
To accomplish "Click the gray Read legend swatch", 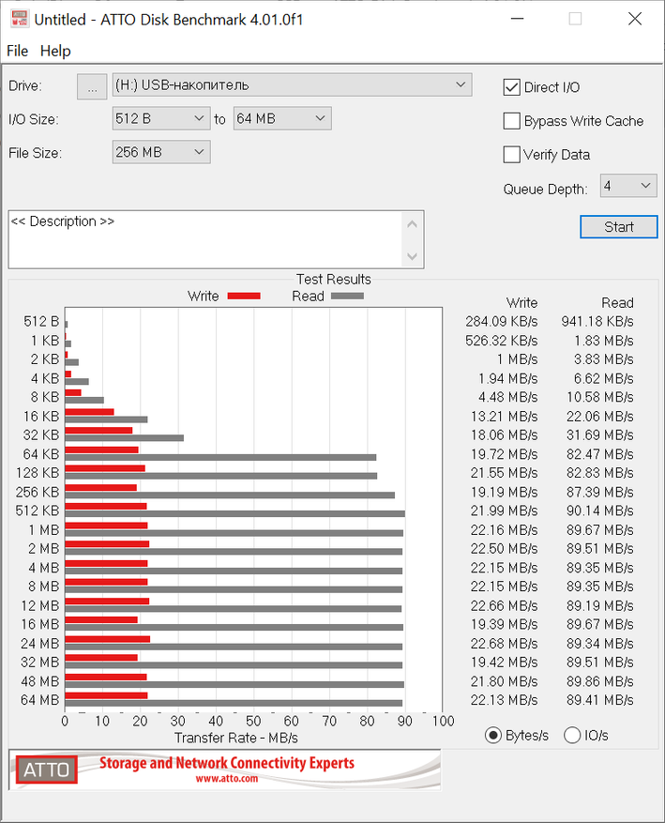I will tap(346, 296).
